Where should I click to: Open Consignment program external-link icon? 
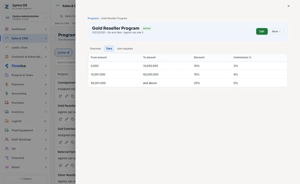coord(60,96)
